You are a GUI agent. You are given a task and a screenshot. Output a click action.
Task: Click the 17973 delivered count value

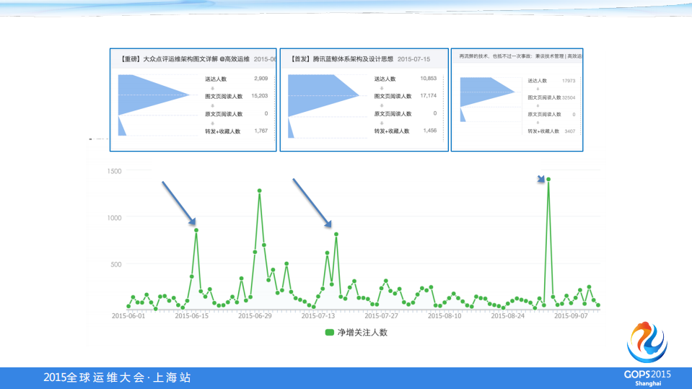pos(569,81)
